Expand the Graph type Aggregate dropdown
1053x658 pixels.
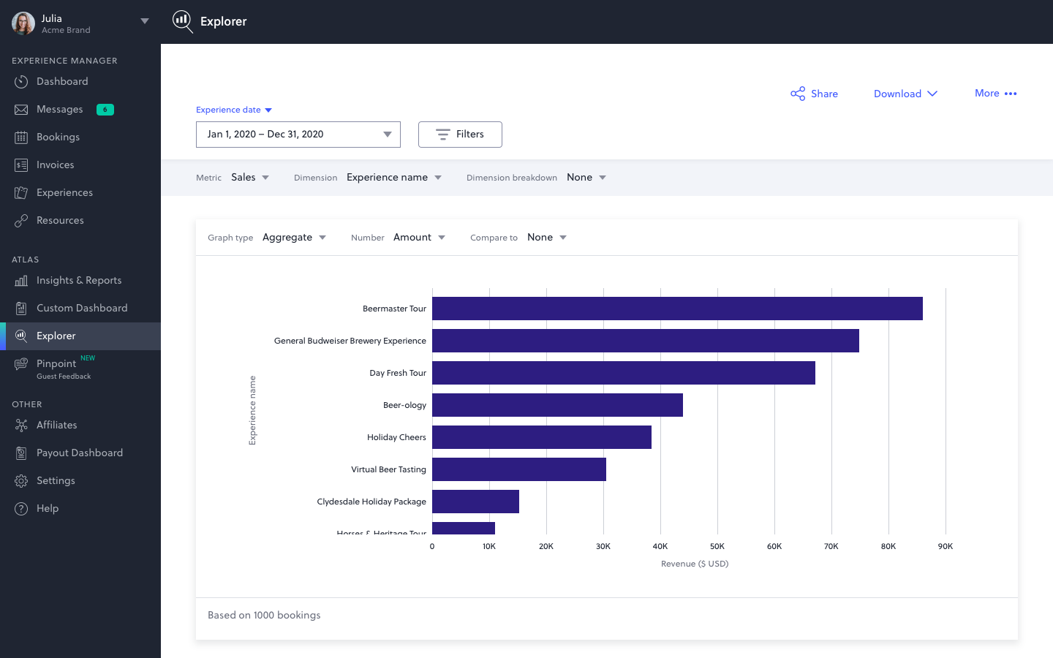(295, 237)
